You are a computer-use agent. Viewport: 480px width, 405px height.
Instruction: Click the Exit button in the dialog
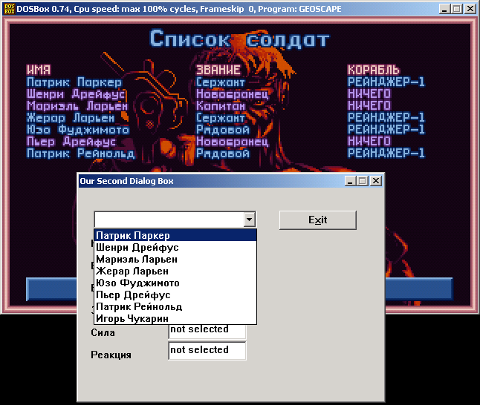pyautogui.click(x=318, y=220)
